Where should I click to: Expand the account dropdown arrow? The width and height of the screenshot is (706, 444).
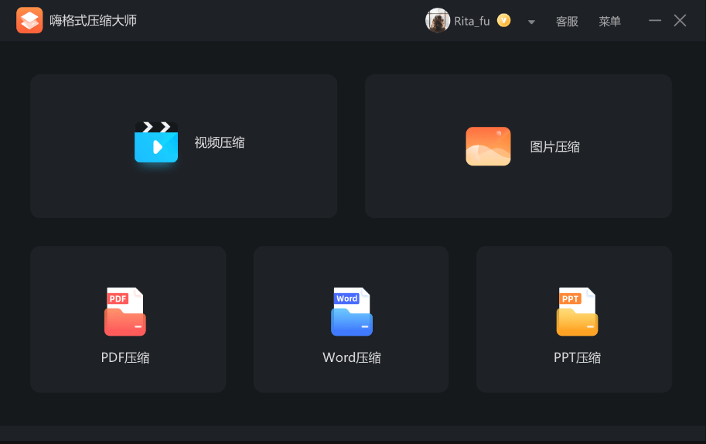[531, 22]
